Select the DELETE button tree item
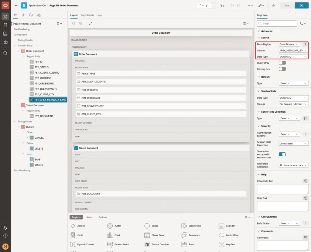The height and width of the screenshot is (252, 311). (x=39, y=148)
